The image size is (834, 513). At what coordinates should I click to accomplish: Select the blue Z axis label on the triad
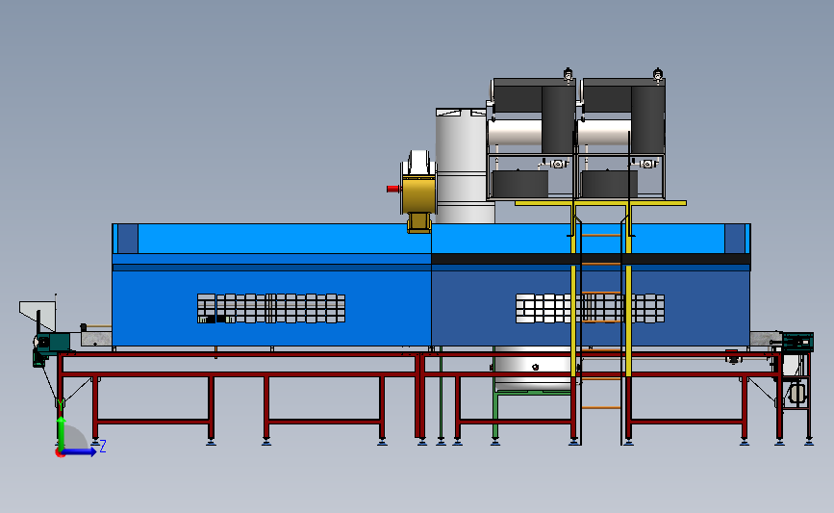(103, 446)
